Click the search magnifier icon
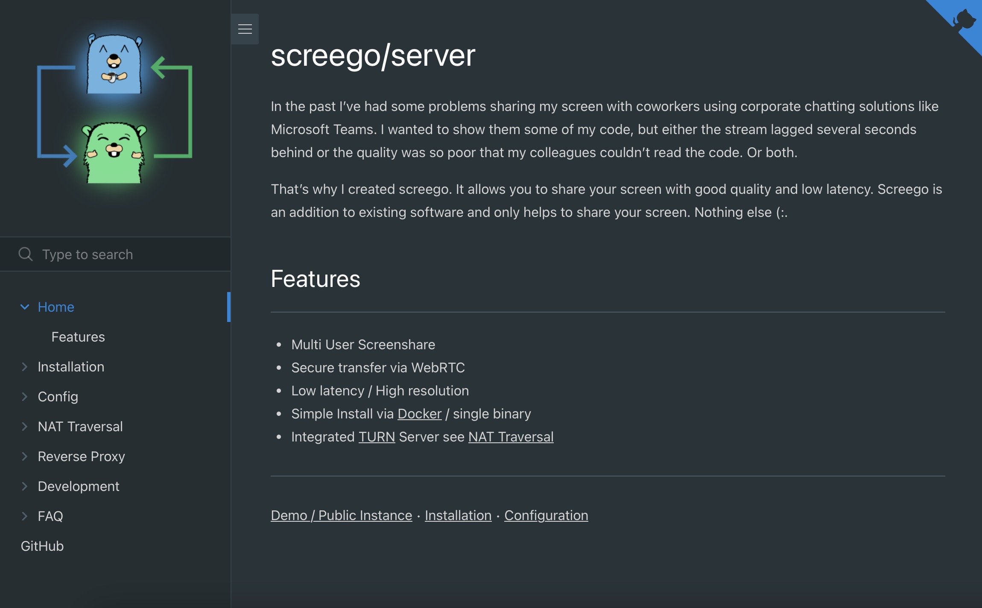Image resolution: width=982 pixels, height=608 pixels. pyautogui.click(x=26, y=254)
